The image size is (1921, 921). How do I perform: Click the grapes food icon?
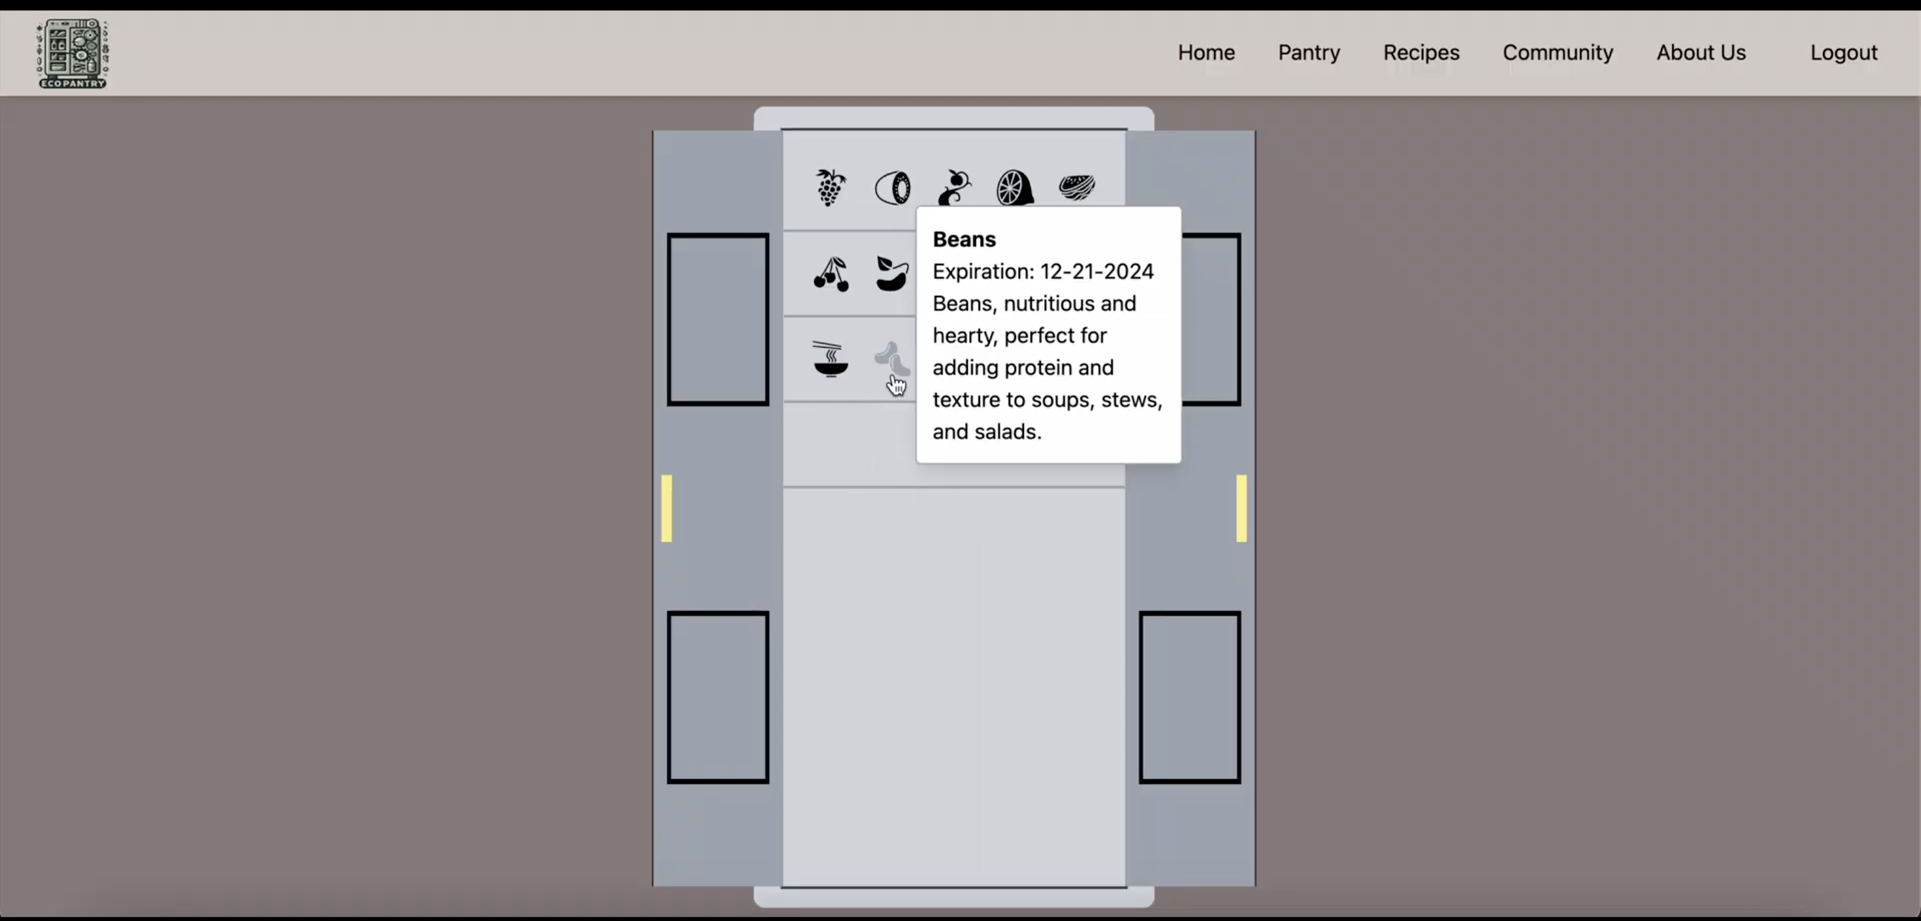tap(830, 187)
